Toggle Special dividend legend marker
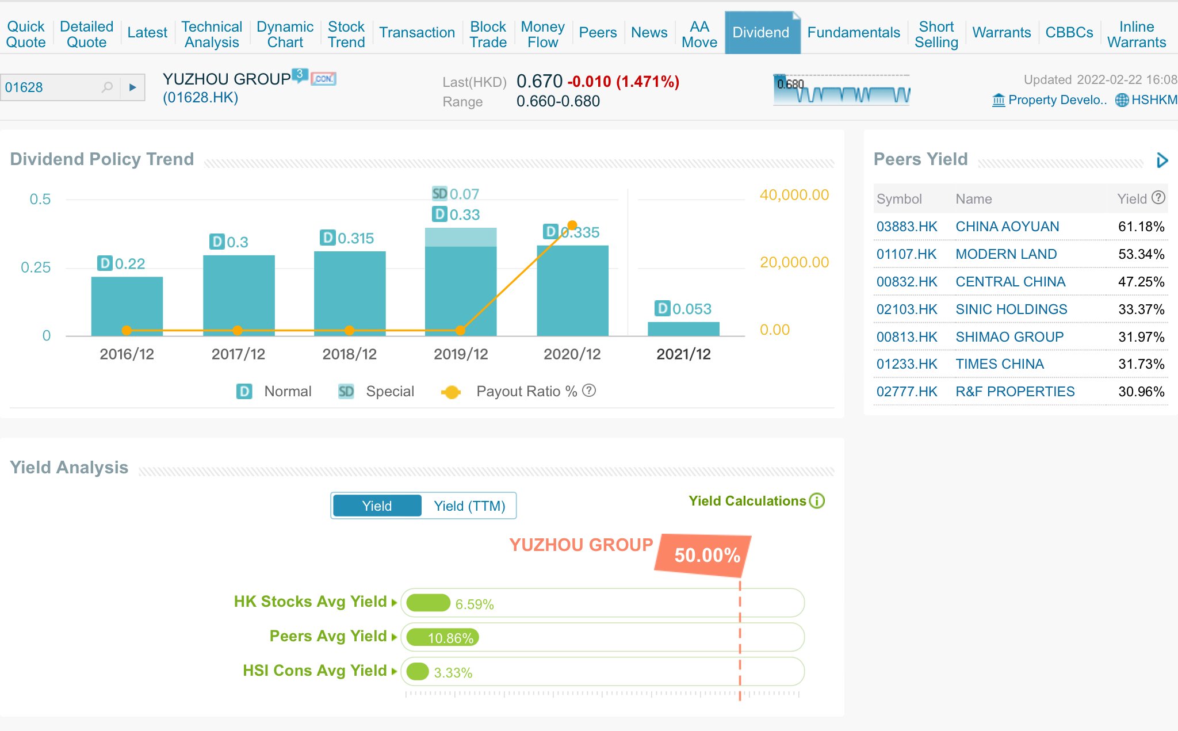This screenshot has width=1178, height=731. [346, 392]
